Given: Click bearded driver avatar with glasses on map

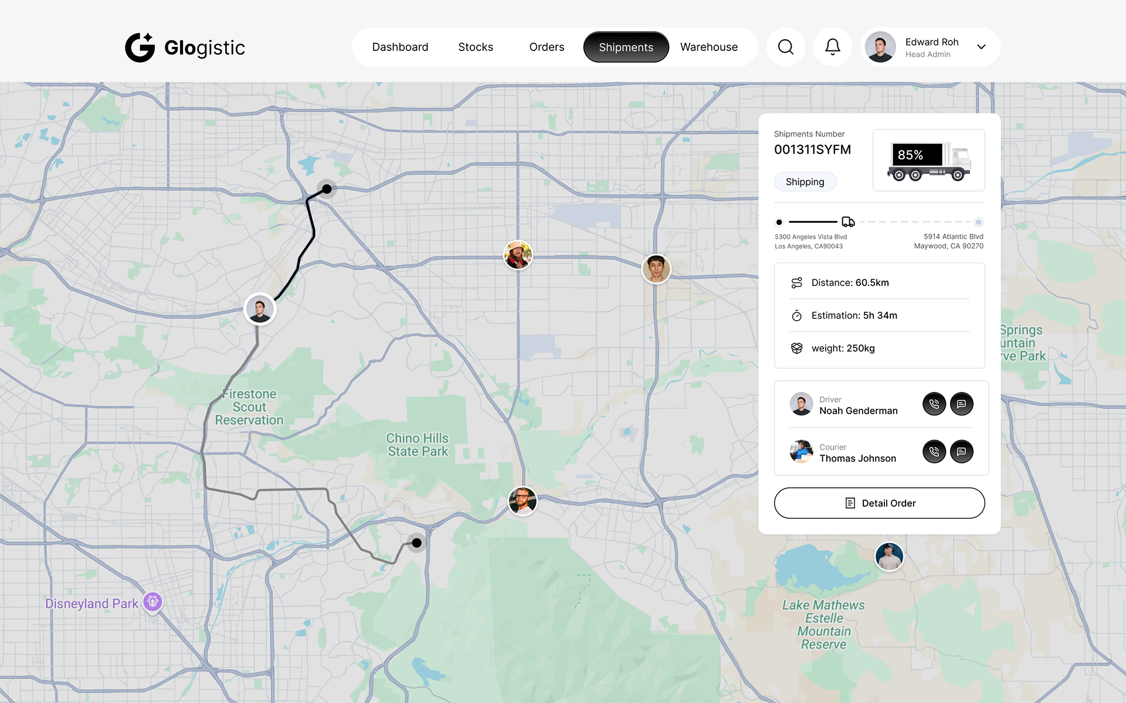Looking at the screenshot, I should (x=522, y=501).
